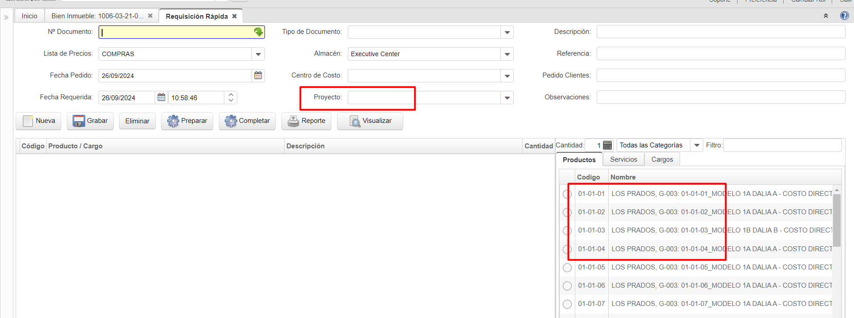Image resolution: width=854 pixels, height=318 pixels.
Task: Close the Requisición Rápida tab
Action: tap(235, 16)
